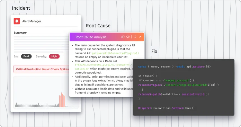Viewport: 241px width, 127px height.
Task: Click 'This API depends on a Redis set' text
Action: coord(96,61)
